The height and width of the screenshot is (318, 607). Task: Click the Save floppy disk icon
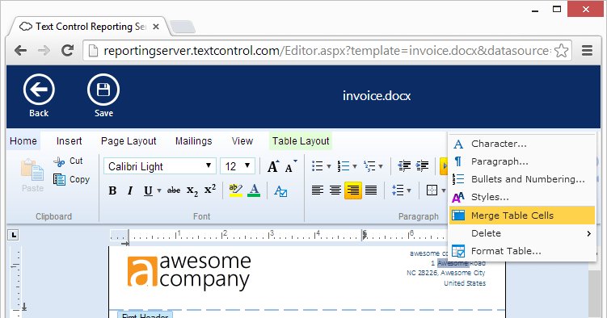click(103, 90)
